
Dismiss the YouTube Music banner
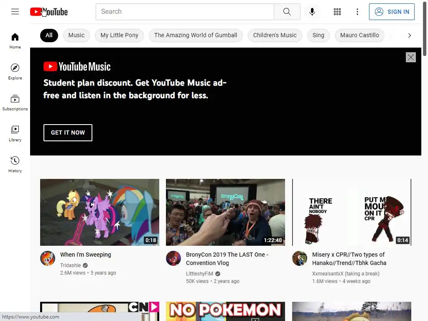click(410, 57)
